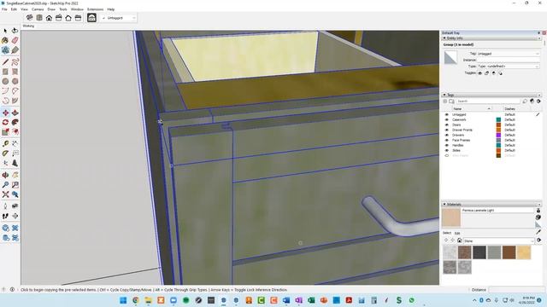
Task: Click the Instance name input field
Action: coord(509,60)
